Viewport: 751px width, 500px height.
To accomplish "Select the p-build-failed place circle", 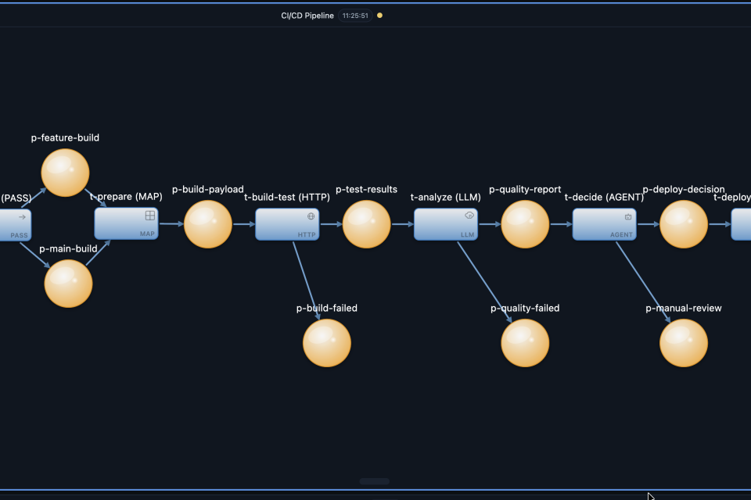I will [327, 343].
